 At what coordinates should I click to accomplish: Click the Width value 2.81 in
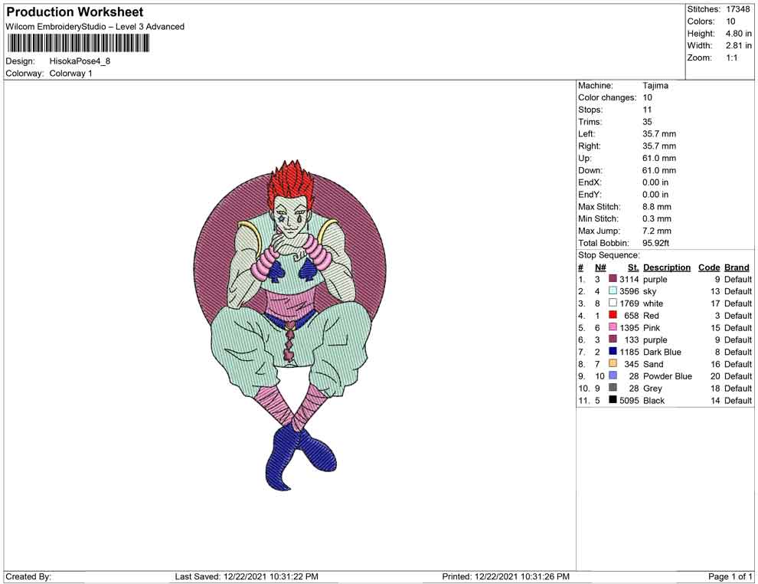pos(738,45)
